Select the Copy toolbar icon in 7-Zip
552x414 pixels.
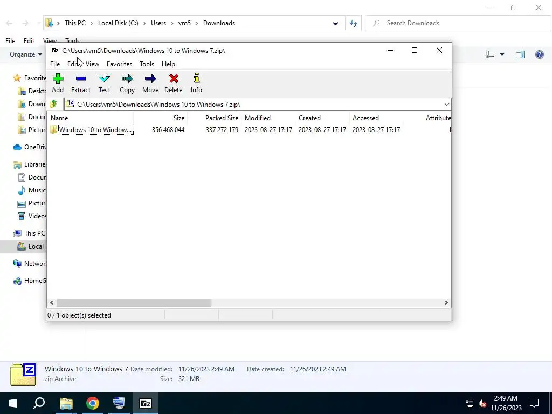tap(127, 84)
